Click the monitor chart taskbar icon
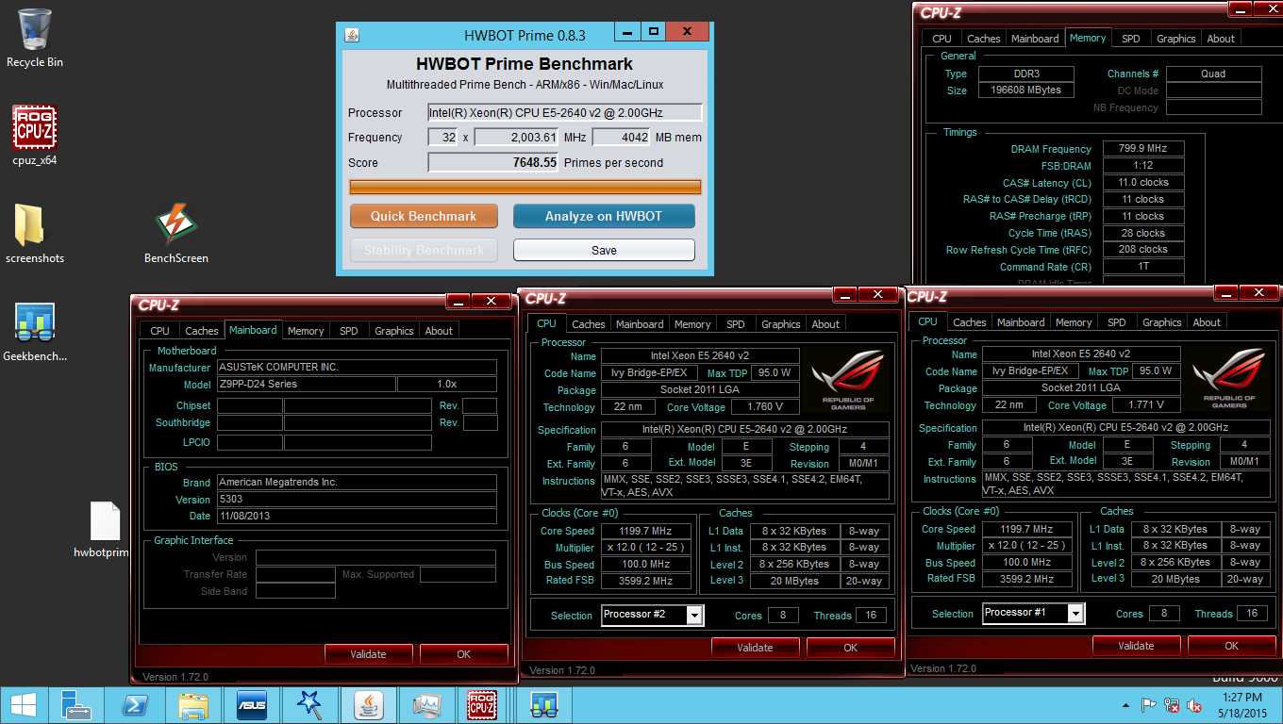Viewport: 1283px width, 724px height. [426, 705]
